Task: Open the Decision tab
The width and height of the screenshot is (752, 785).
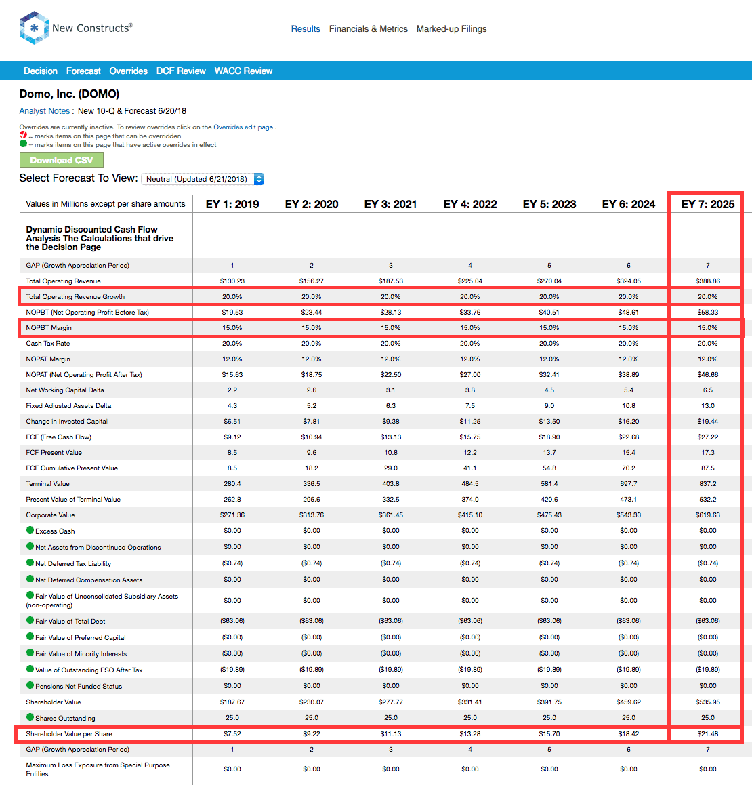Action: (41, 71)
